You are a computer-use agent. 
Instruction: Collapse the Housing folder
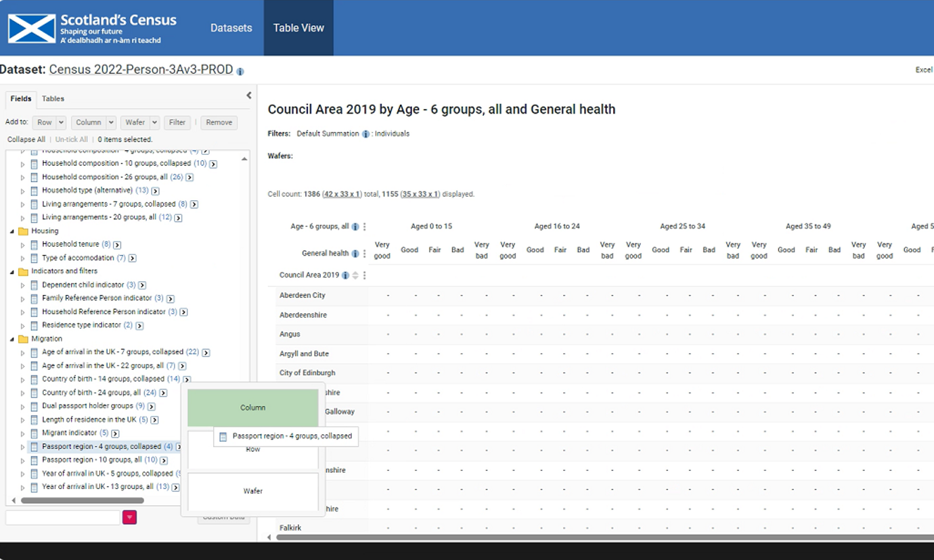coord(12,231)
